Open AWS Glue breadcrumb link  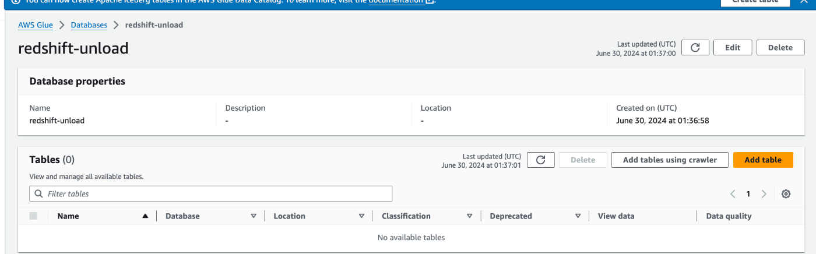[x=36, y=25]
